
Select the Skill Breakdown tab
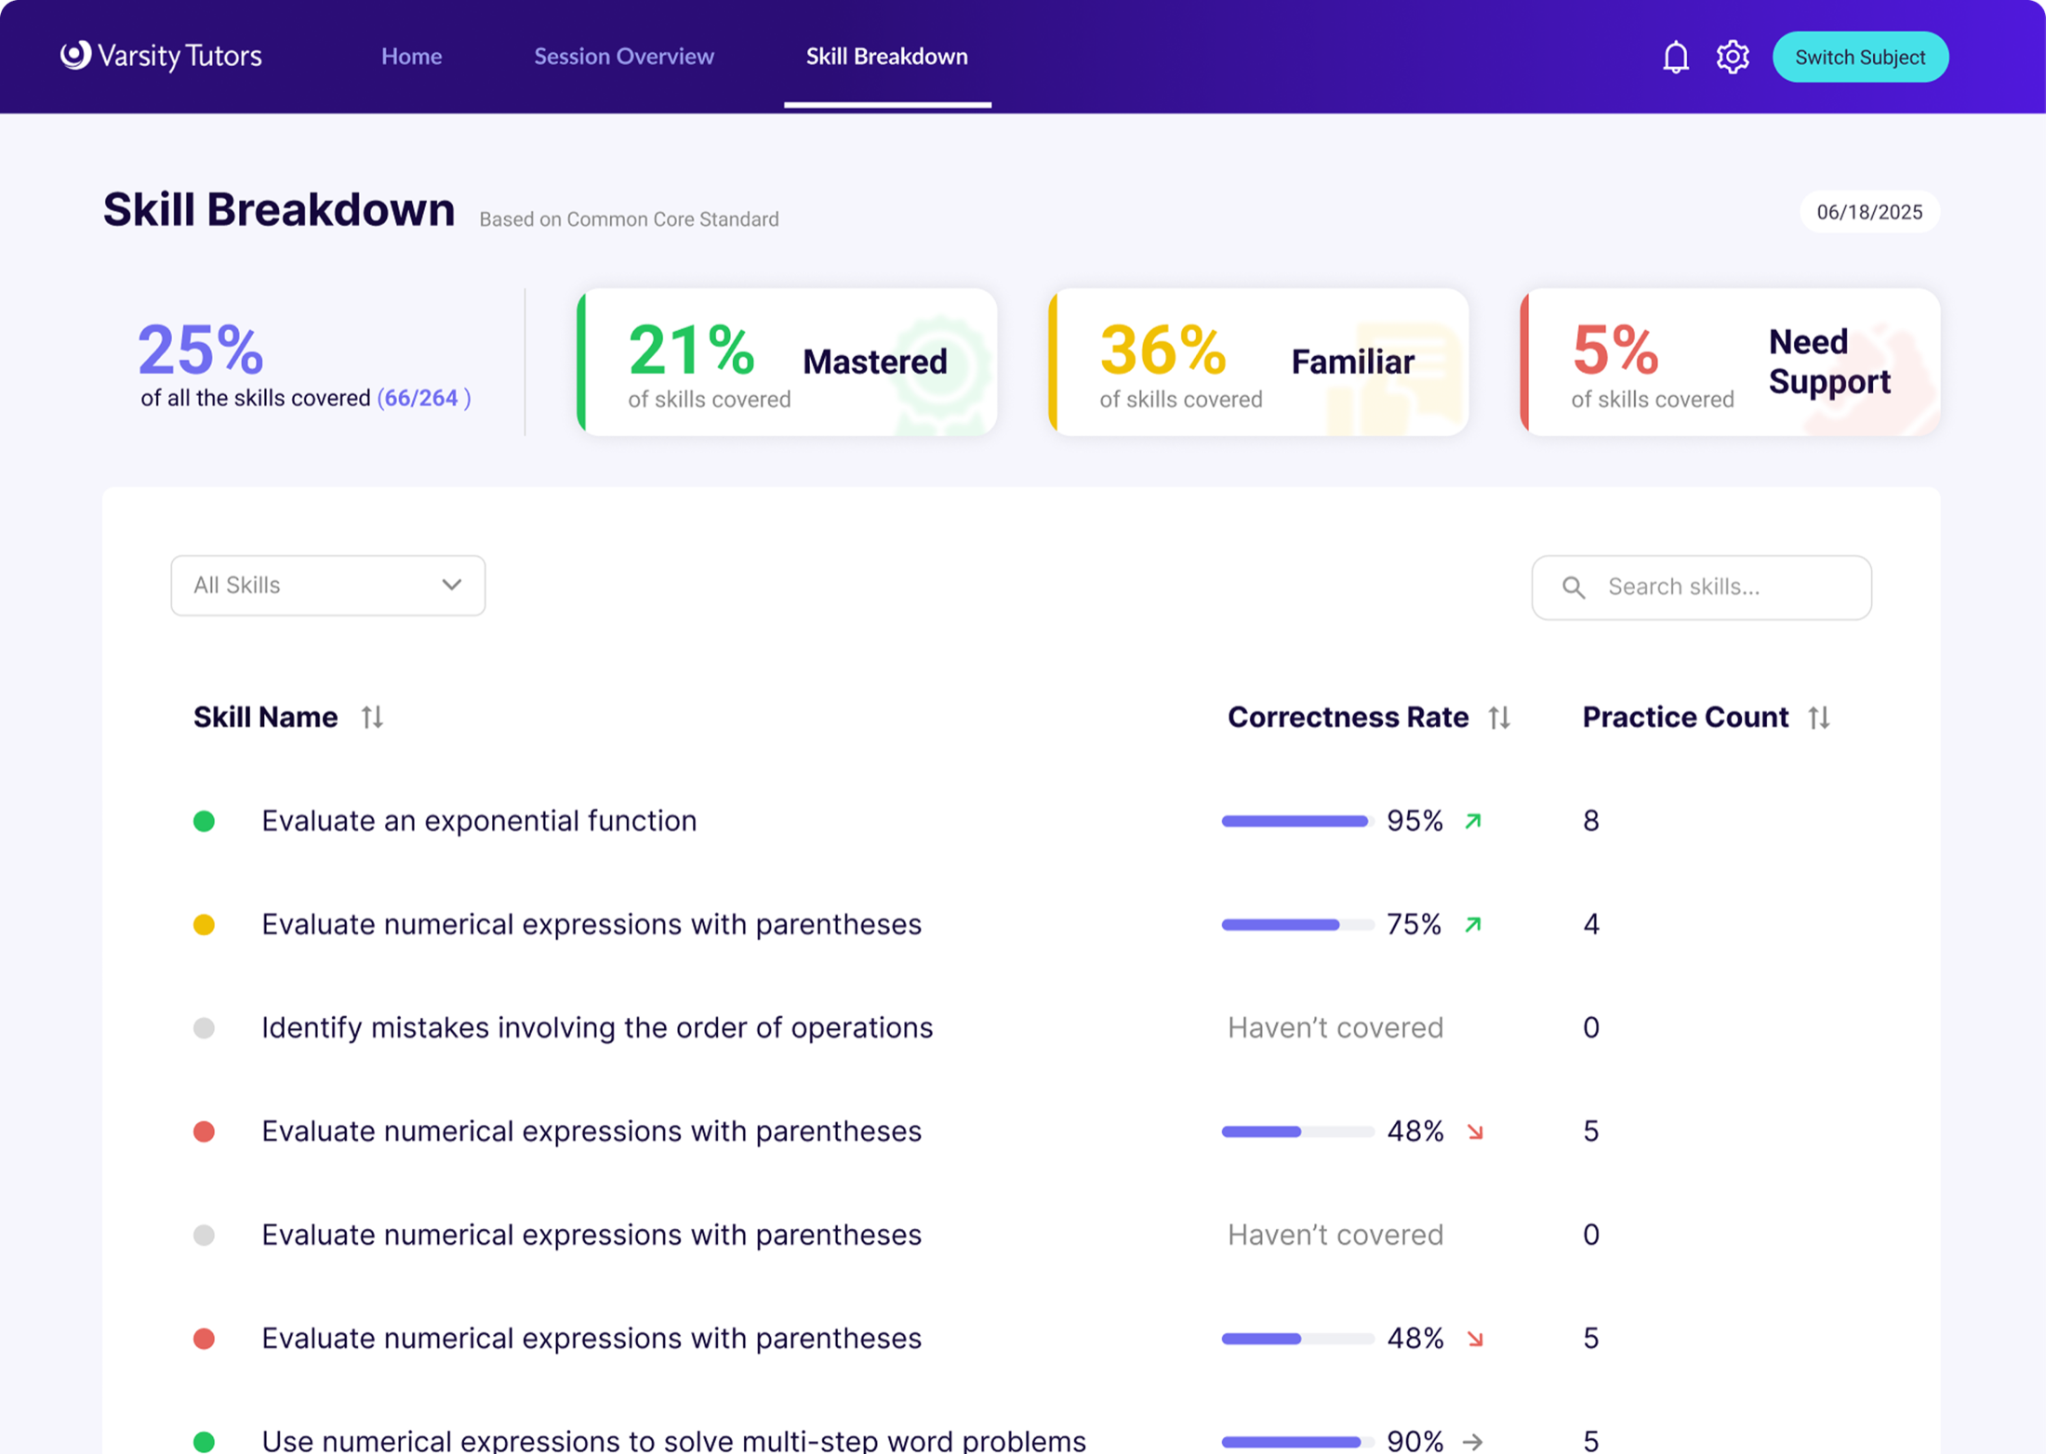(x=887, y=56)
